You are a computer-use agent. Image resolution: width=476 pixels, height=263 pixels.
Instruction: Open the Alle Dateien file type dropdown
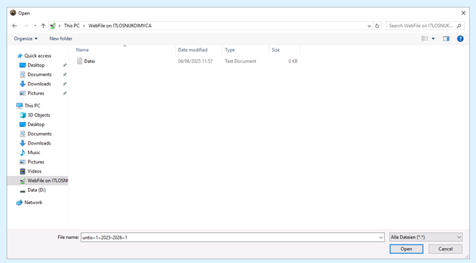point(426,237)
